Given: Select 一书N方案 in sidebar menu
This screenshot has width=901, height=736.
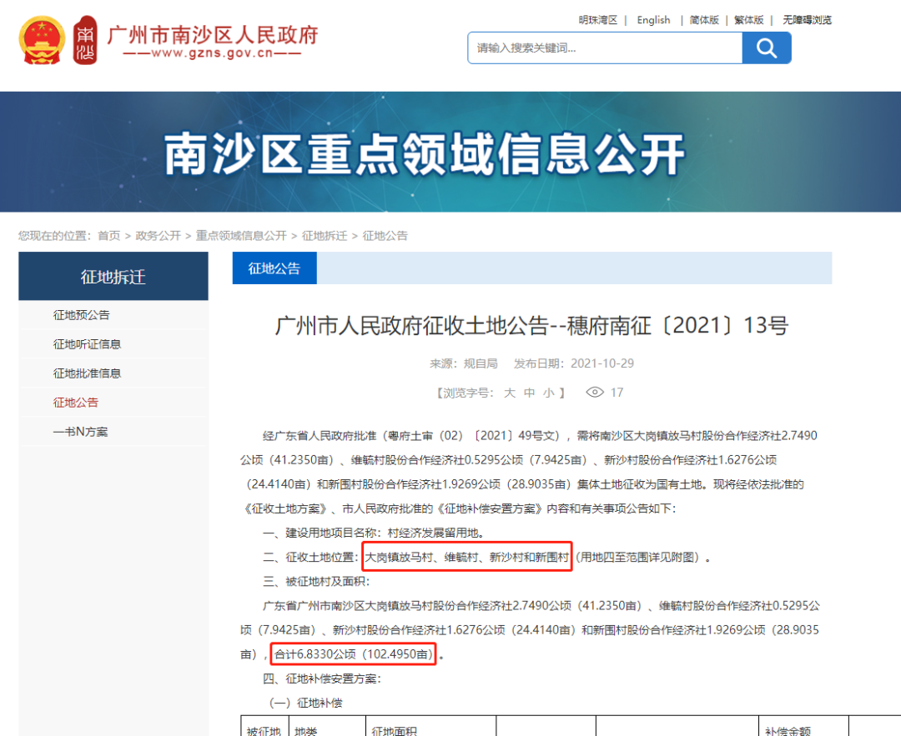Looking at the screenshot, I should click(80, 432).
